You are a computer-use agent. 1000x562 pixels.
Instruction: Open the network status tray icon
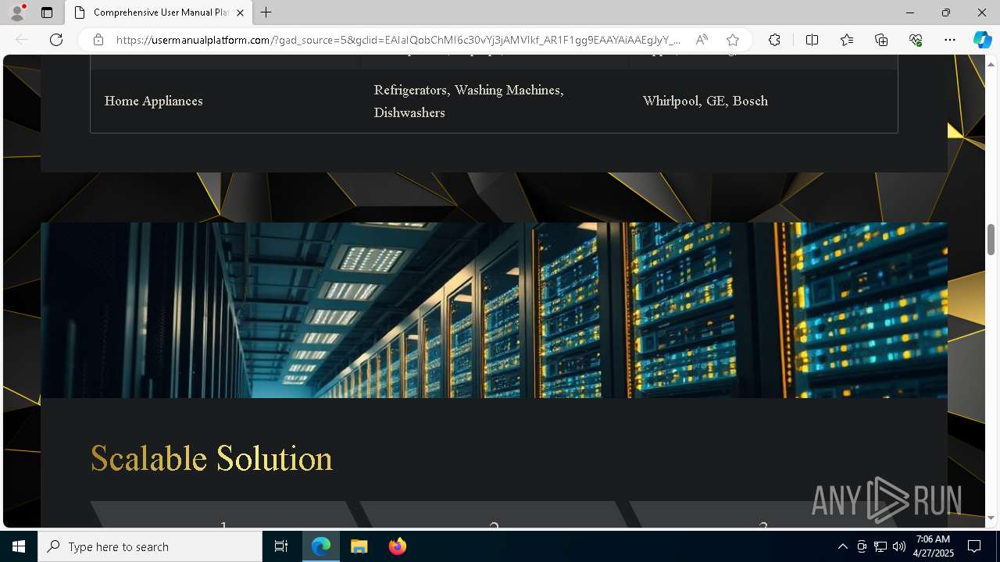pos(880,546)
